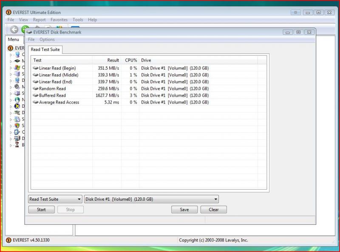The width and height of the screenshot is (340, 252).
Task: Open the Display monitor icon in the tree
Action: pyautogui.click(x=17, y=80)
